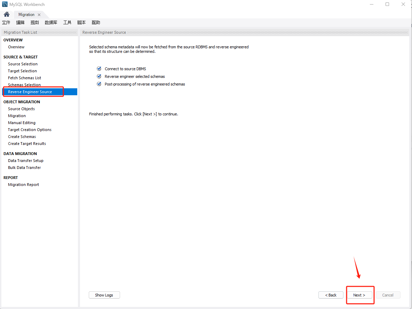Click the Finished performing tasks message
The height and width of the screenshot is (309, 412).
[x=134, y=114]
